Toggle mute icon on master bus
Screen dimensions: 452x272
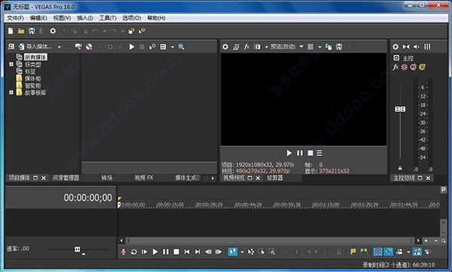tap(414, 67)
